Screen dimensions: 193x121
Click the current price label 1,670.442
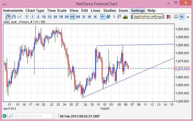(182, 68)
